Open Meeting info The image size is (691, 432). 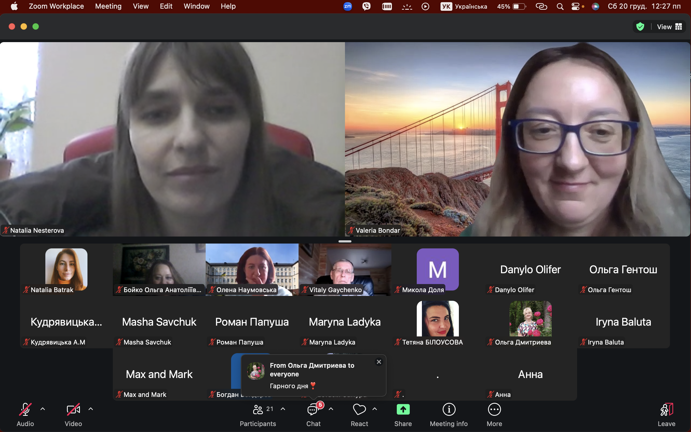(449, 410)
